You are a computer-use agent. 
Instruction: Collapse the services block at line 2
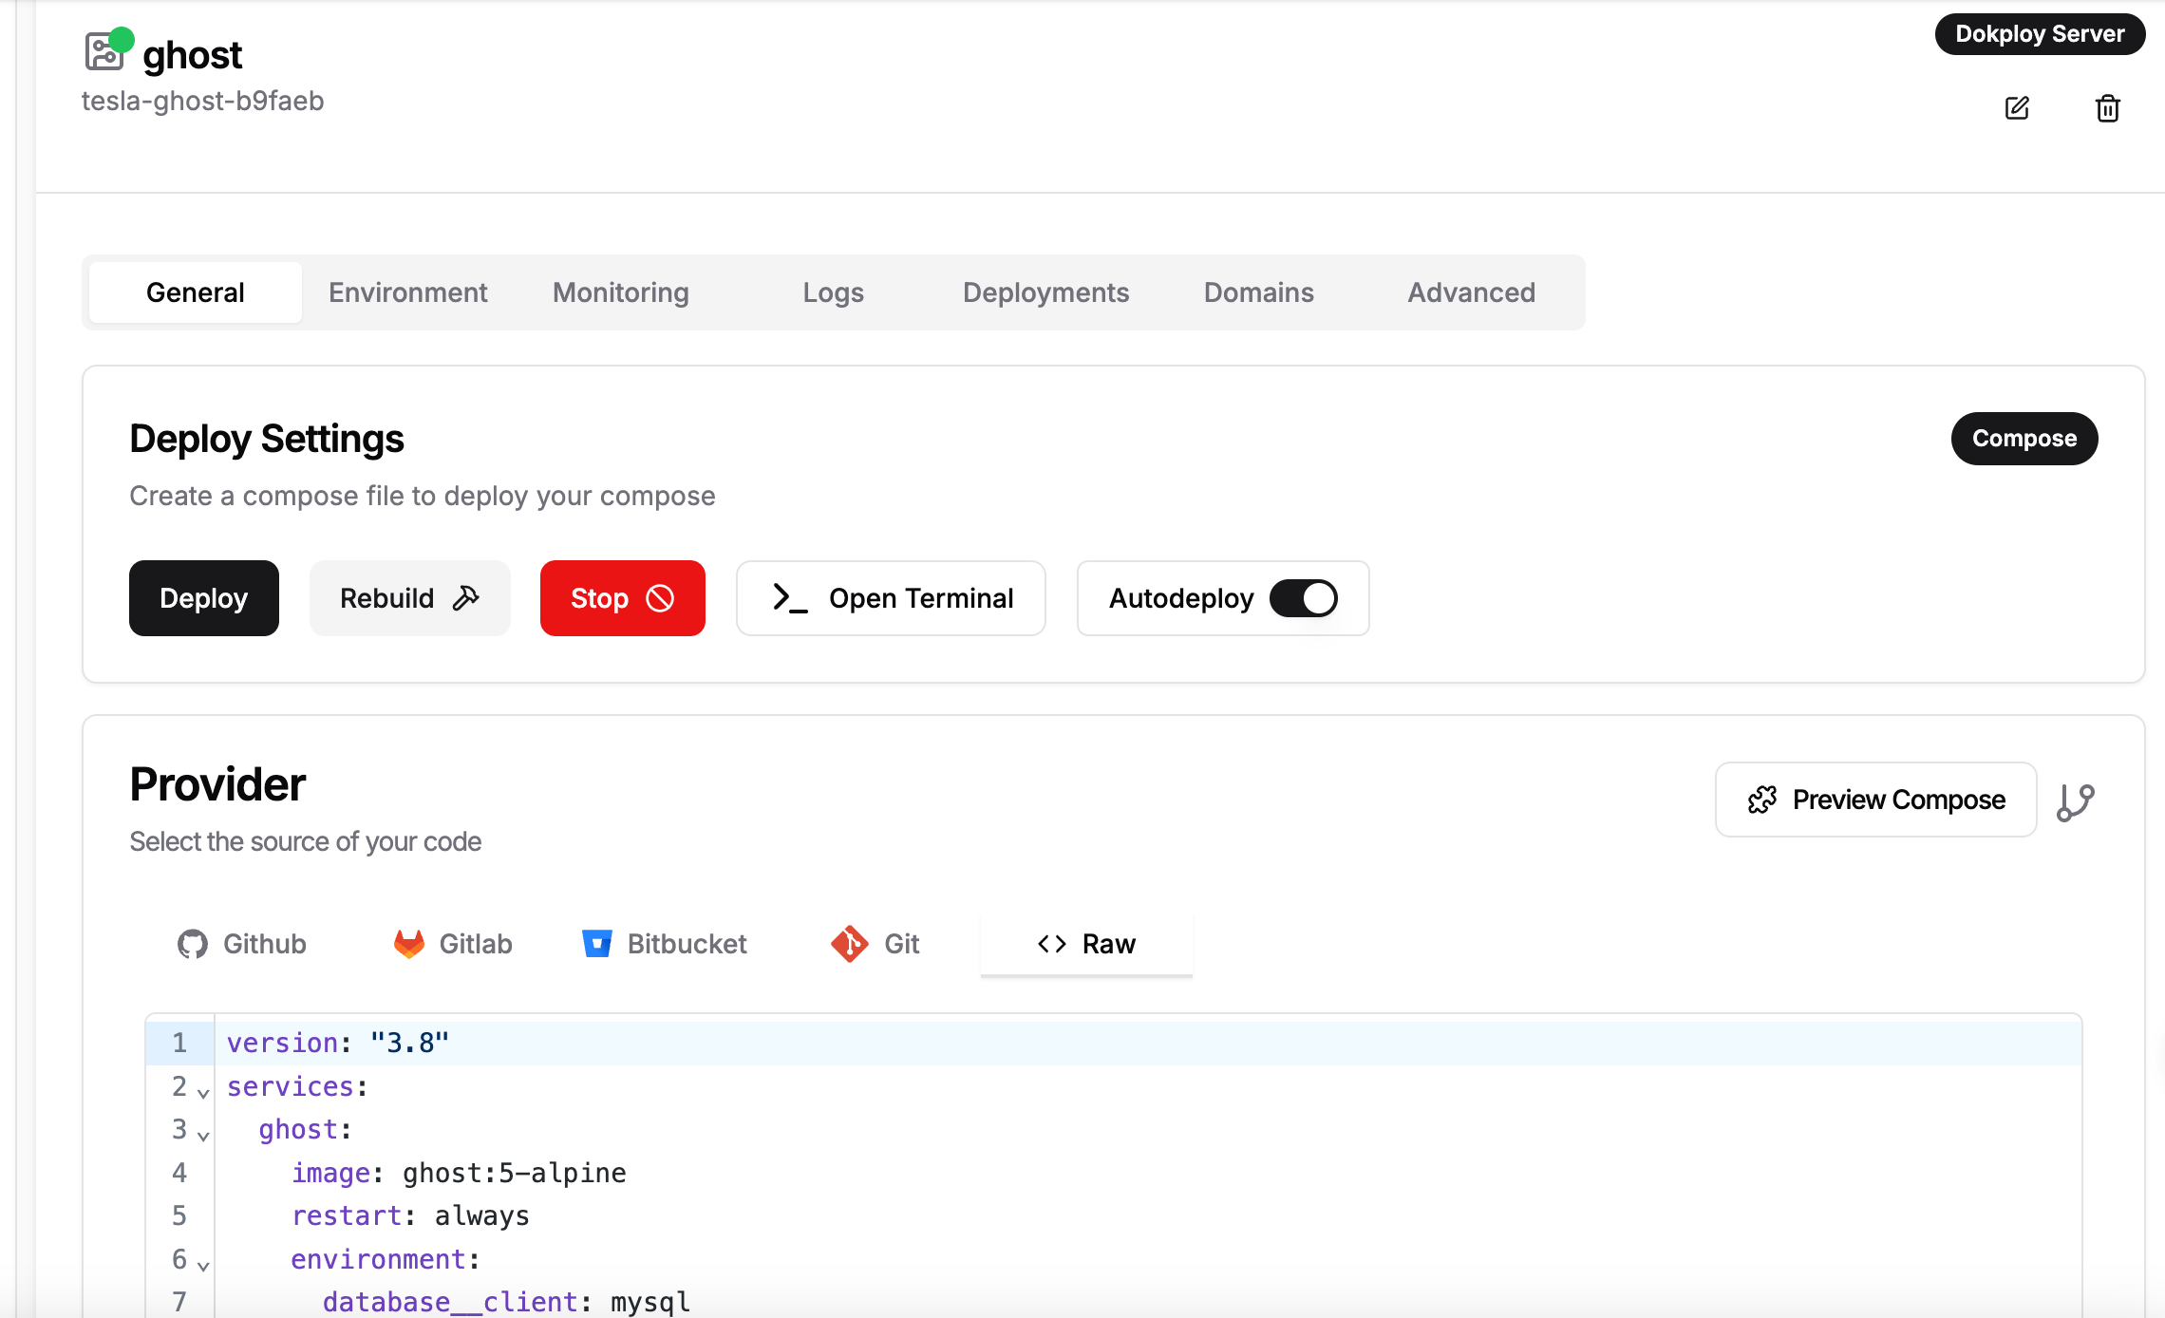pyautogui.click(x=203, y=1093)
